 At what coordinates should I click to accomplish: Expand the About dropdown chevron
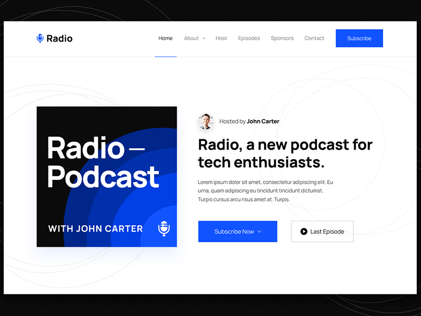point(204,38)
